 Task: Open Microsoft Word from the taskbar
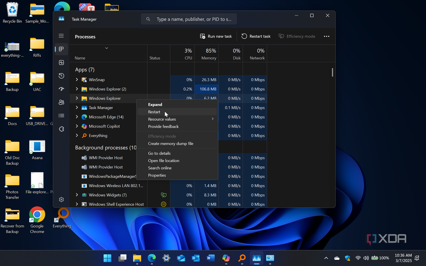coord(210,258)
